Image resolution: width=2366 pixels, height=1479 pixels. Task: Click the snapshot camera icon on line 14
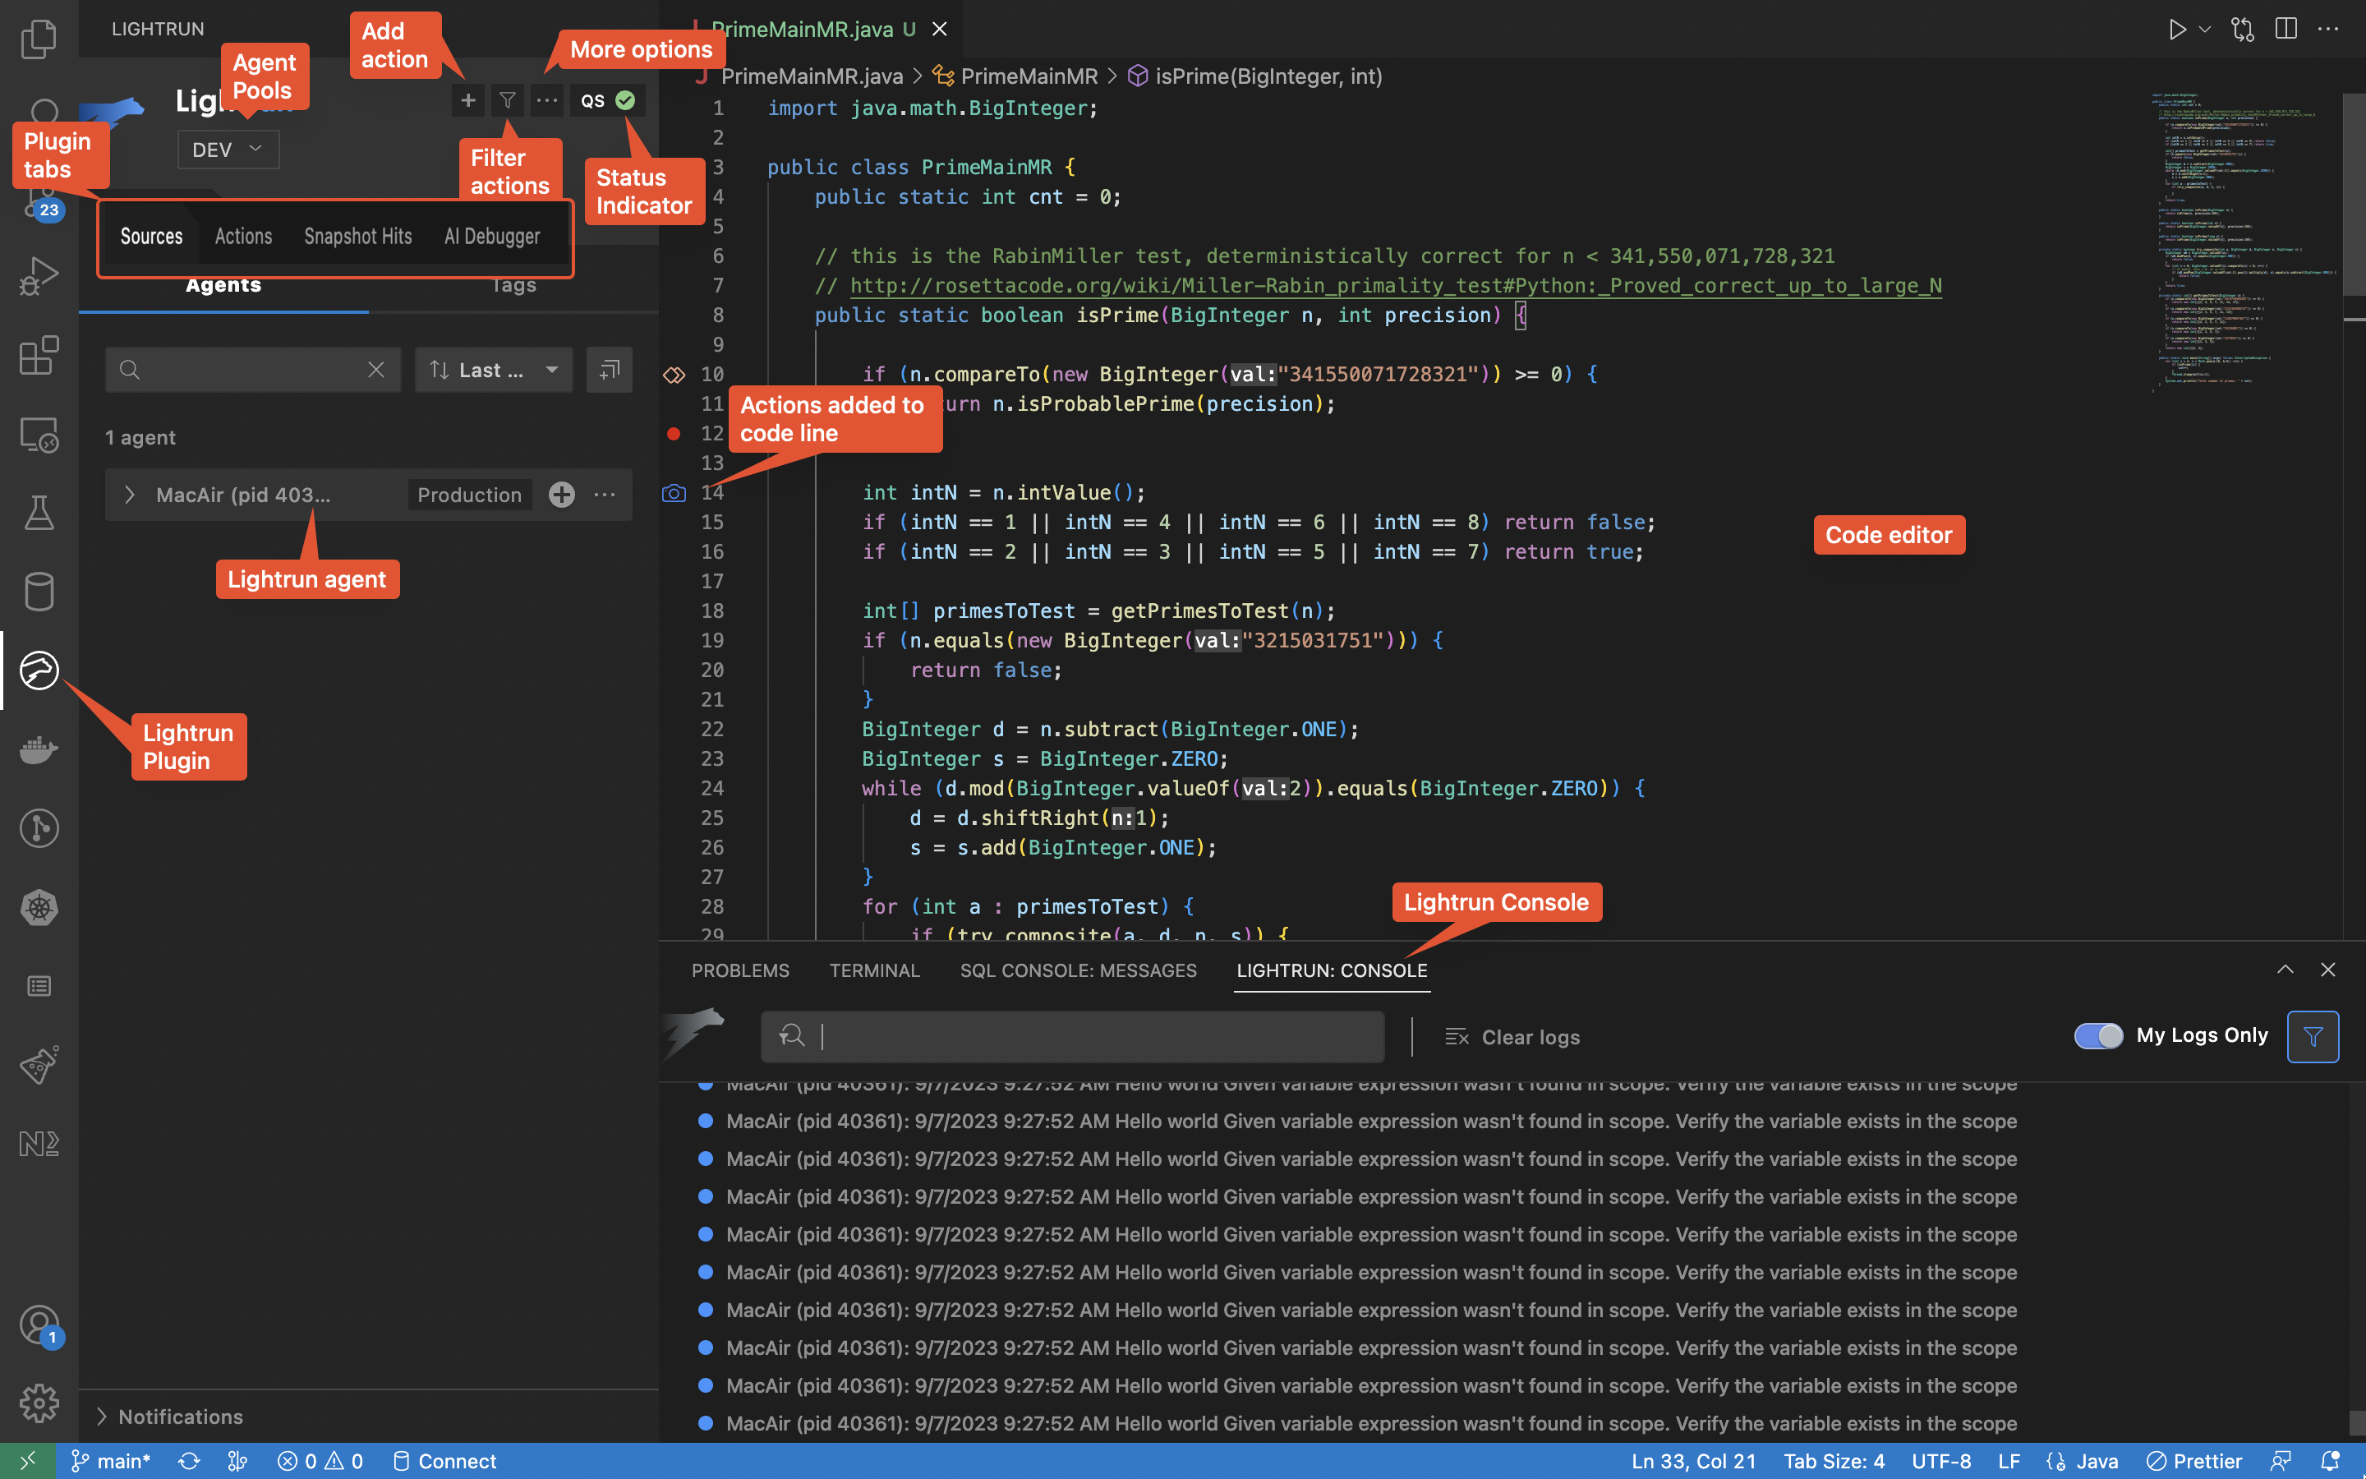674,493
